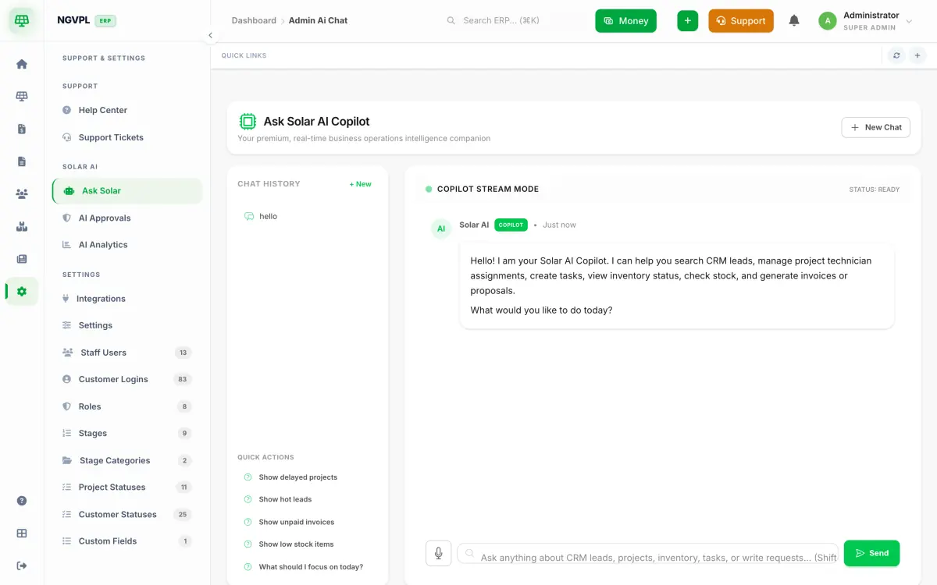Open AI Approvals
The width and height of the screenshot is (937, 585).
click(126, 218)
